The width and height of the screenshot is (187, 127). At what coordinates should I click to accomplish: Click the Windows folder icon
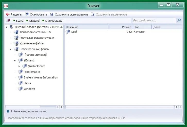[x=20, y=89]
